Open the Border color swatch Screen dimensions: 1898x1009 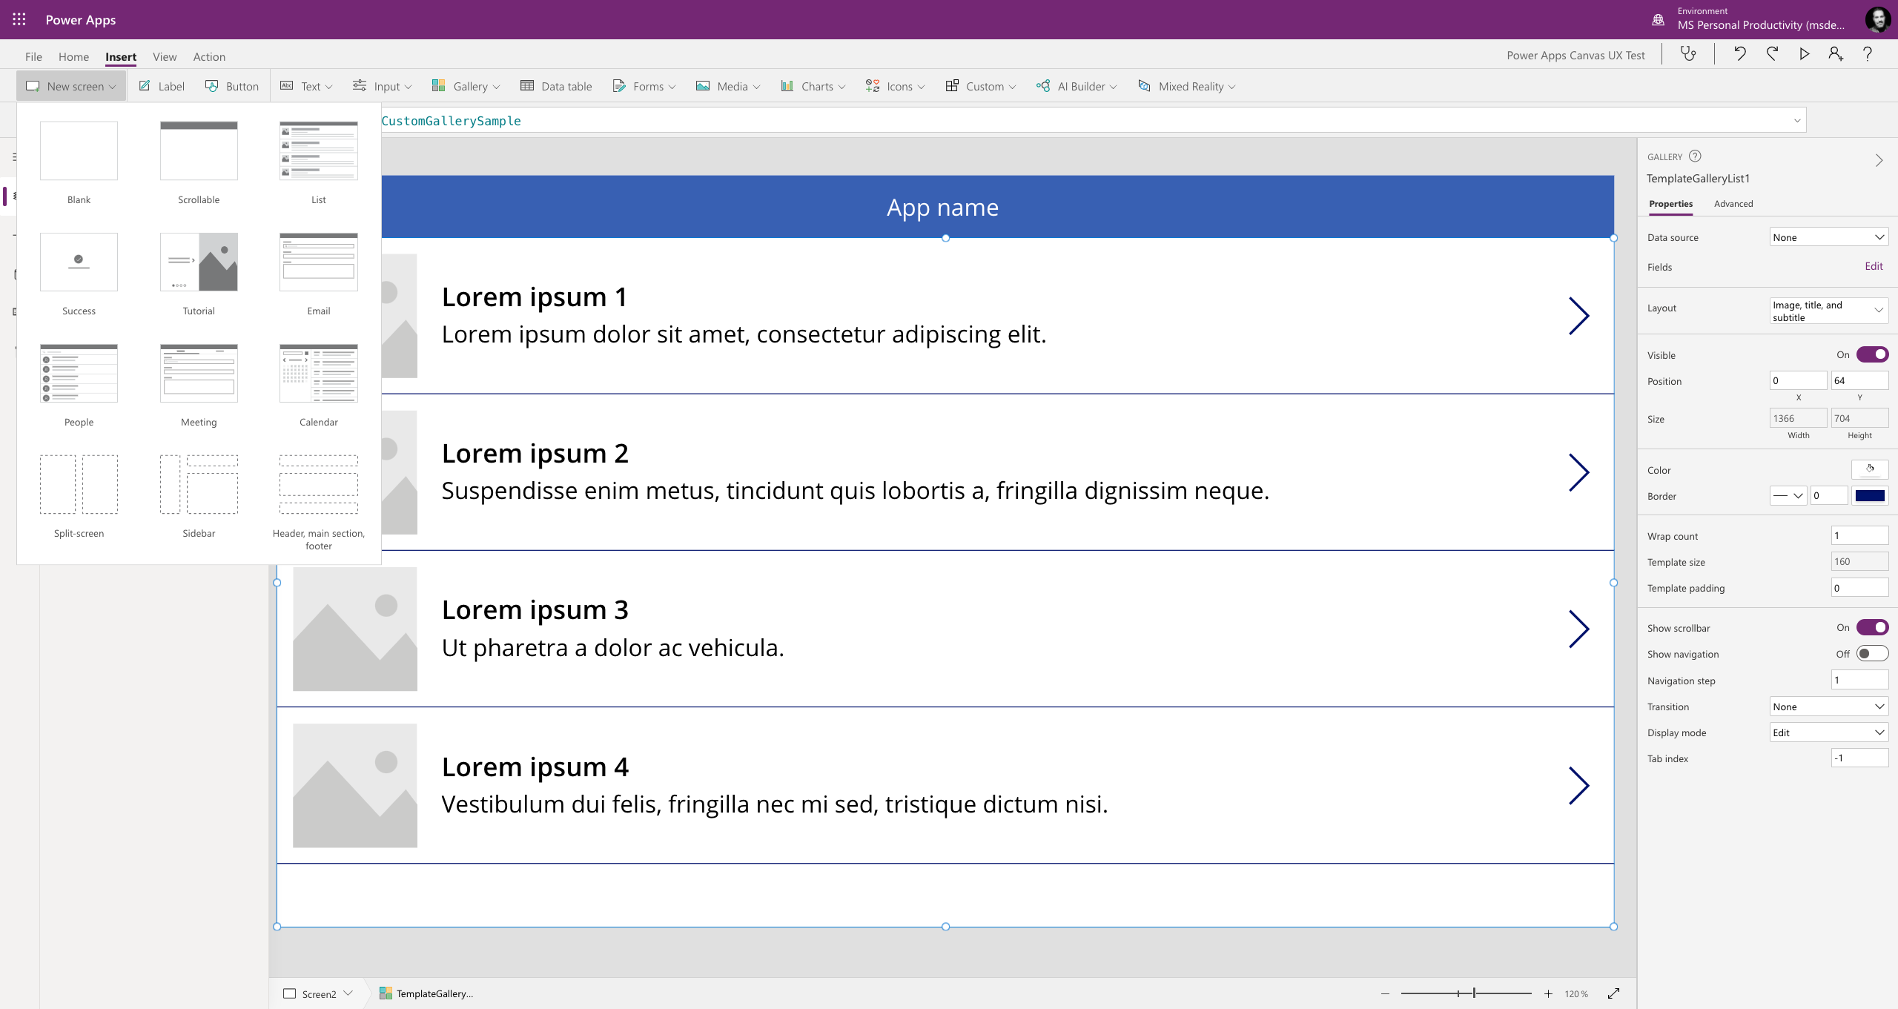tap(1871, 495)
